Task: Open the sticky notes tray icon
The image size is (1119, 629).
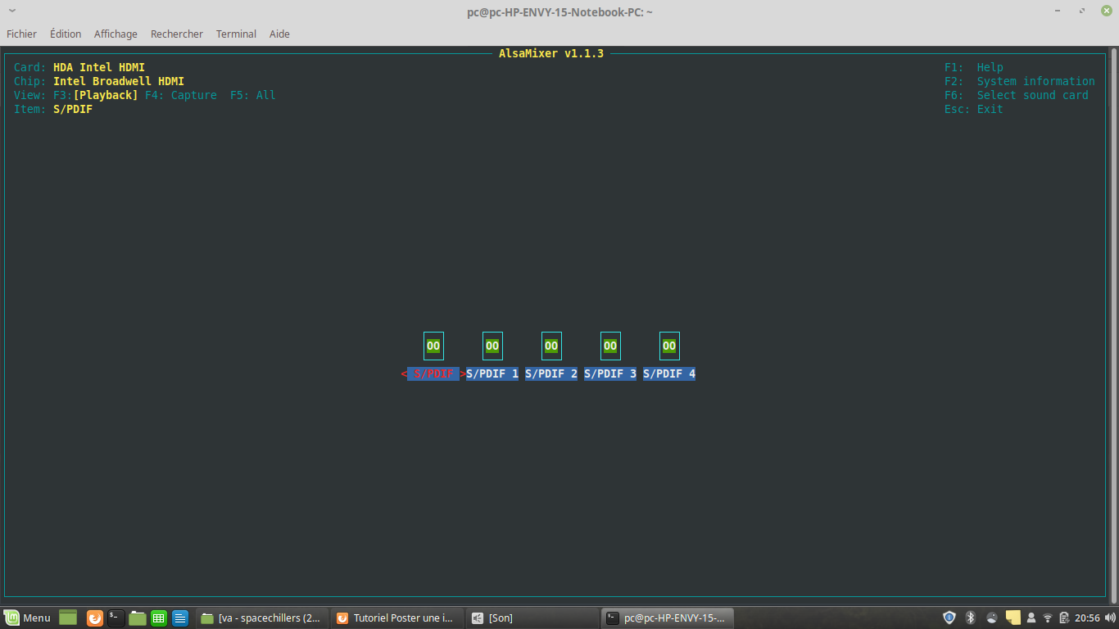Action: (1013, 618)
